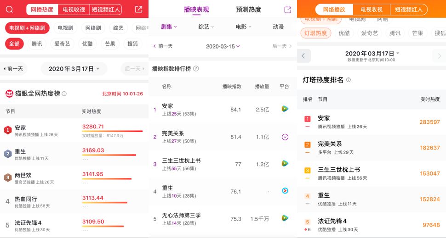Switch to 电视收视 tab in orange header
This screenshot has width=446, height=238.
[x=371, y=10]
